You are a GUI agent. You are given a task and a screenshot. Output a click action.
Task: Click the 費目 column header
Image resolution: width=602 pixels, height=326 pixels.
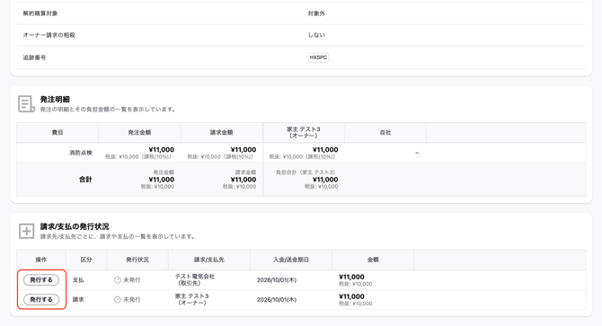pyautogui.click(x=58, y=133)
